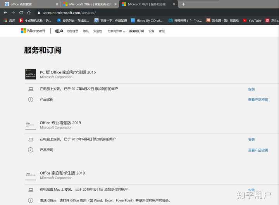Click info icon beside 激活 Office instructions
279x205 pixels.
[31, 200]
